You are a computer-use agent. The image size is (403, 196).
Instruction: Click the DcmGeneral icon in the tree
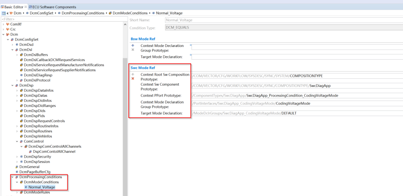pos(17,167)
